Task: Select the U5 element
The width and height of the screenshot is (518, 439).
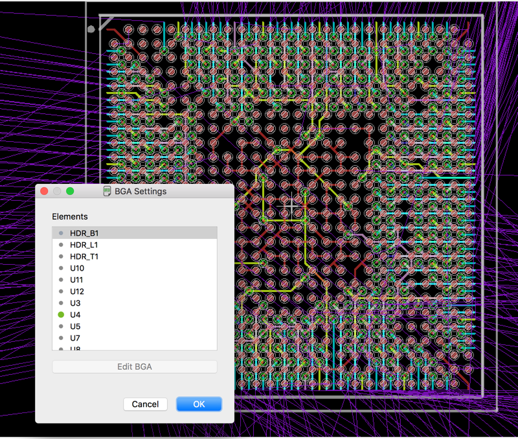Action: (74, 326)
